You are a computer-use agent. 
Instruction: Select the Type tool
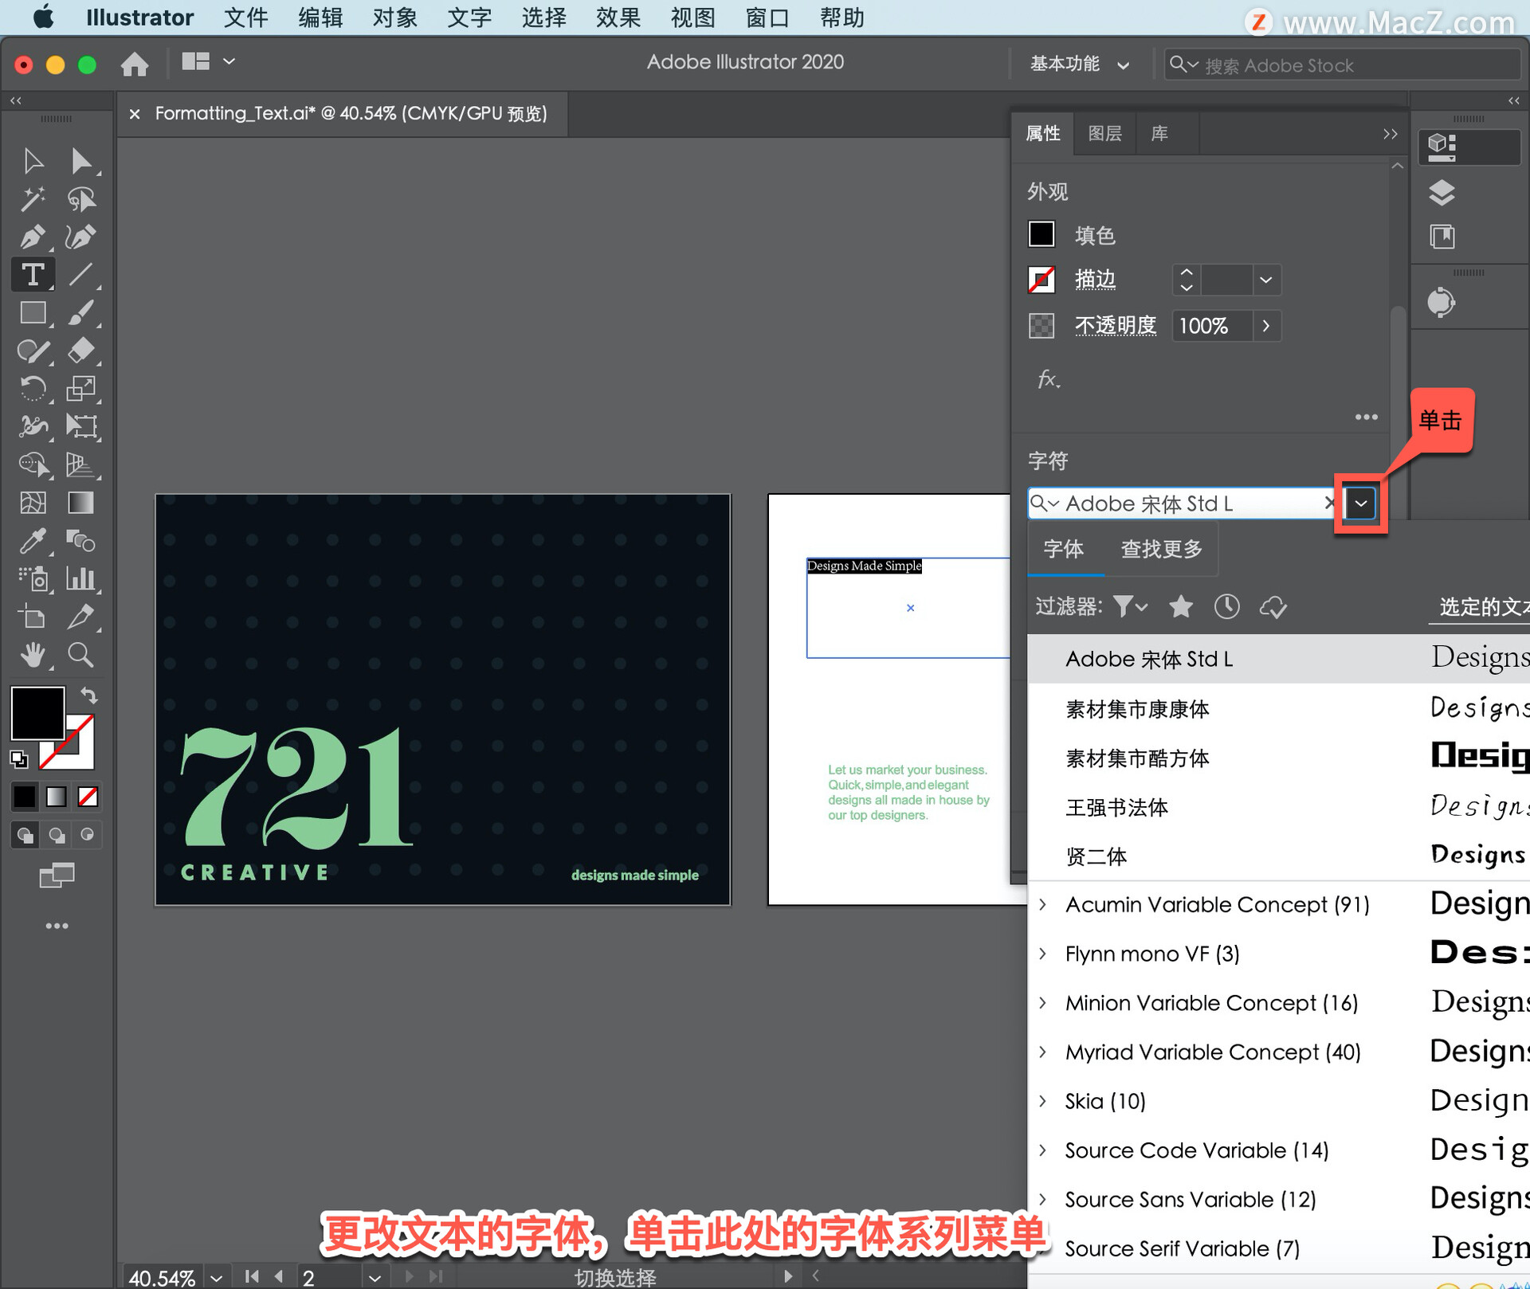tap(33, 275)
